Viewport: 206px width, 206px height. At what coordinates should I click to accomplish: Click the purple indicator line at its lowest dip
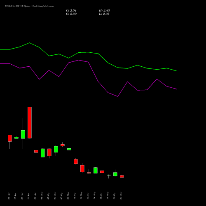pos(118,96)
